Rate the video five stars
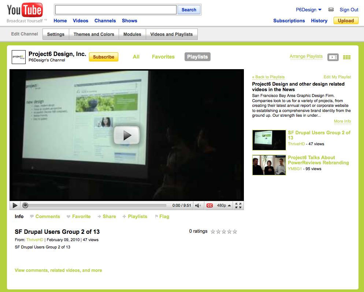This screenshot has height=292, width=364. pos(235,232)
